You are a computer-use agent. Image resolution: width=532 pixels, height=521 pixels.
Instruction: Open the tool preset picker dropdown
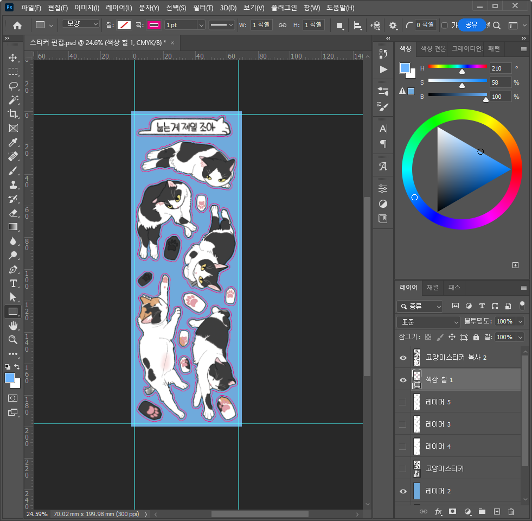pyautogui.click(x=44, y=25)
